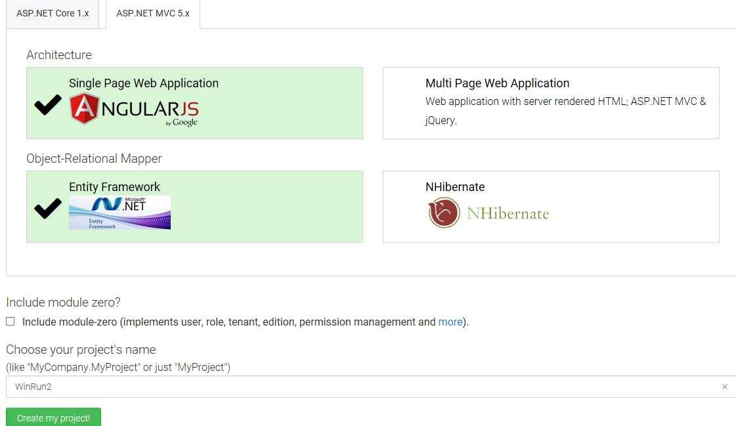Screen dimensions: 736x426
Task: Select the Single Page Web Application heading
Action: [x=144, y=83]
